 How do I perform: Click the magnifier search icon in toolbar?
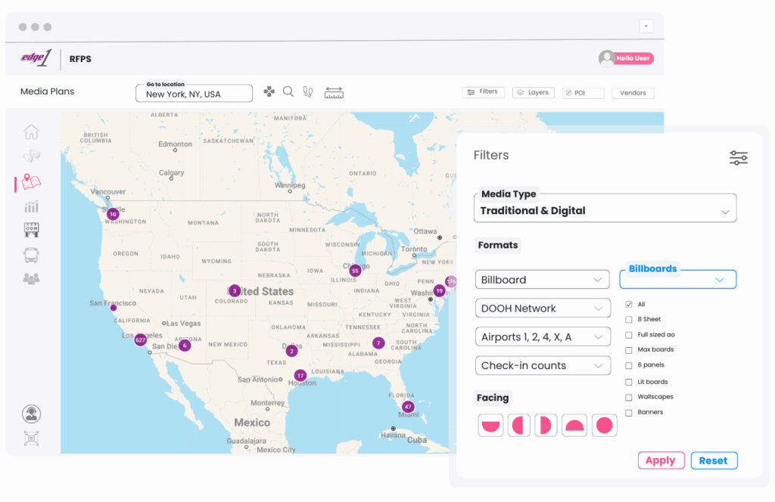tap(288, 91)
